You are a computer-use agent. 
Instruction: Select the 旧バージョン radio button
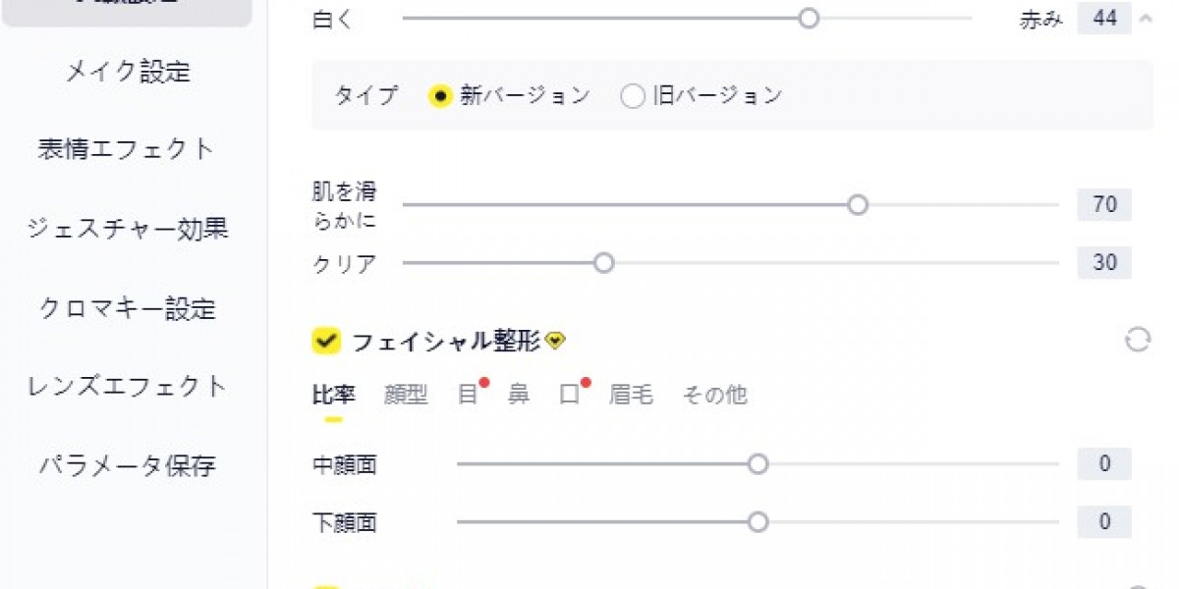tap(632, 95)
